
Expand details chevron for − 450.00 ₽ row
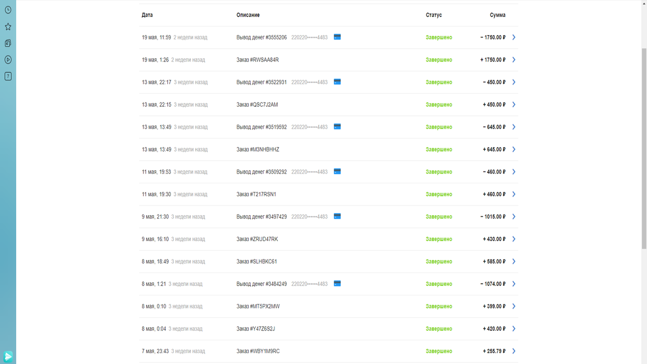coord(514,82)
